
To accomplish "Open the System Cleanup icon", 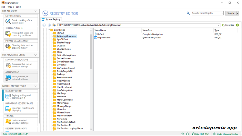I will 8,34.
